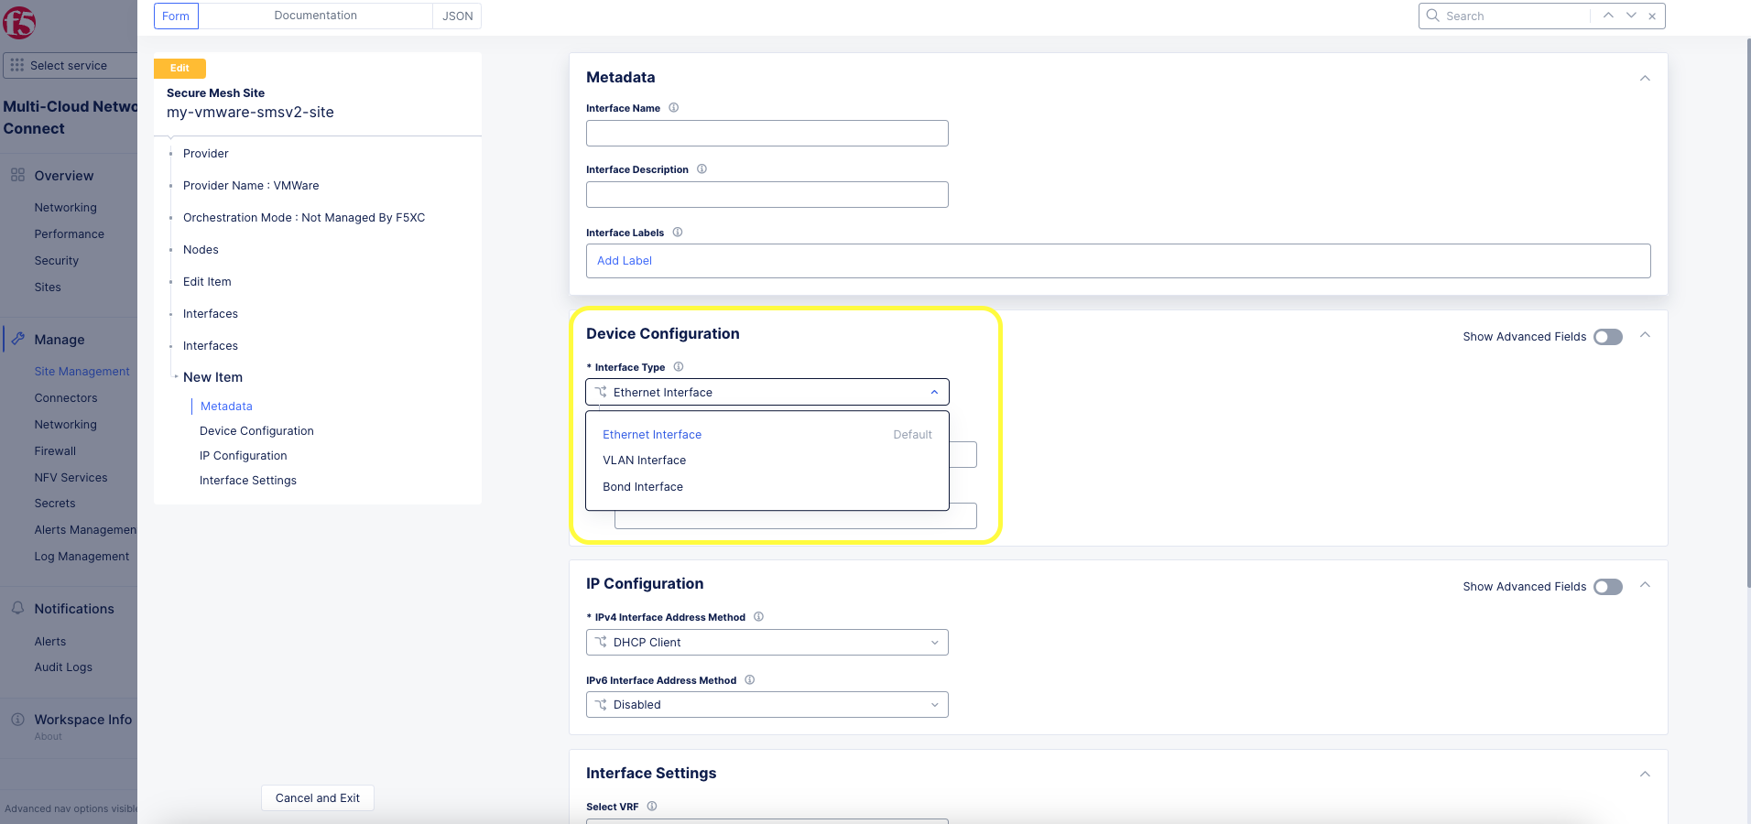Select Bond Interface option
Screen dimensions: 1751x824
point(643,487)
